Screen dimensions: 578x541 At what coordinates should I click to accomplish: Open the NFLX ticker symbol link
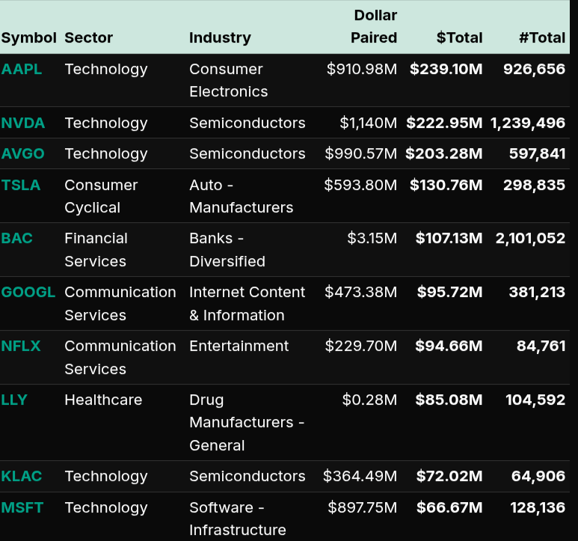point(21,346)
